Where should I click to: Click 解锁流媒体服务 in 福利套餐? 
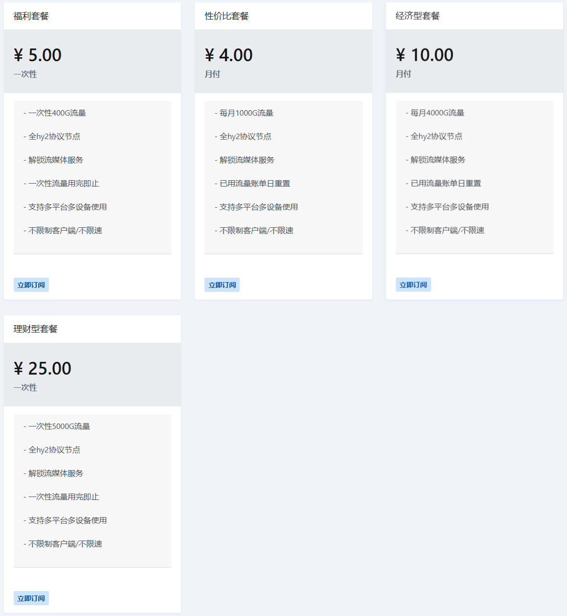point(53,160)
